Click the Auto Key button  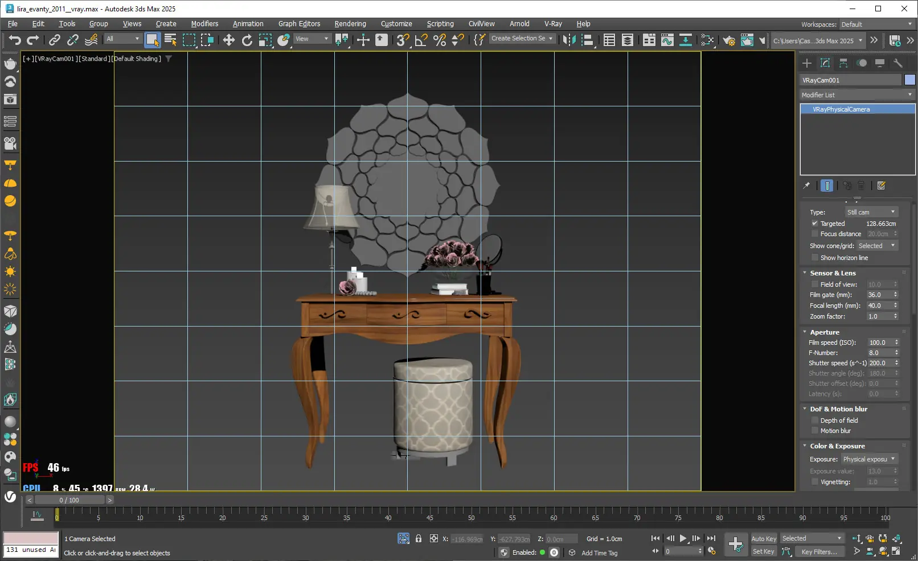click(x=763, y=539)
